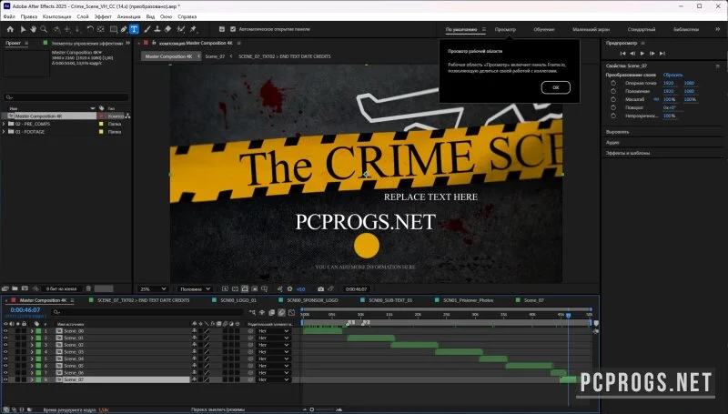
Task: Click the yellow label swatch of 02 - PRE_COMPS
Action: point(101,124)
